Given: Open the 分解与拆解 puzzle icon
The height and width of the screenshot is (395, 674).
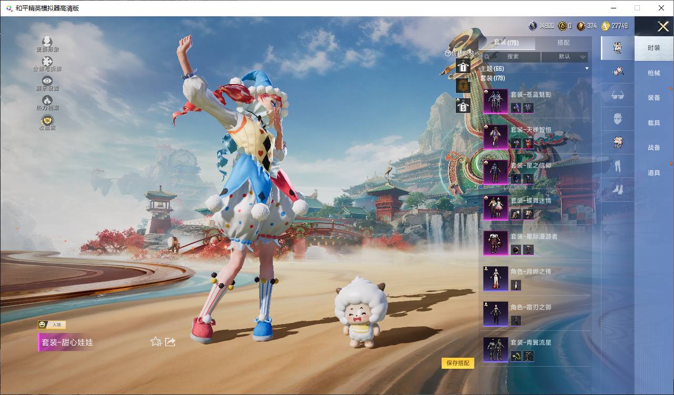Looking at the screenshot, I should (x=47, y=61).
